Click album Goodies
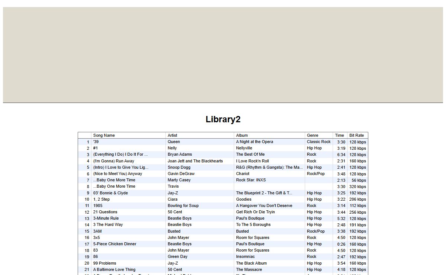Viewport: 446px width, 275px height. pos(244,199)
